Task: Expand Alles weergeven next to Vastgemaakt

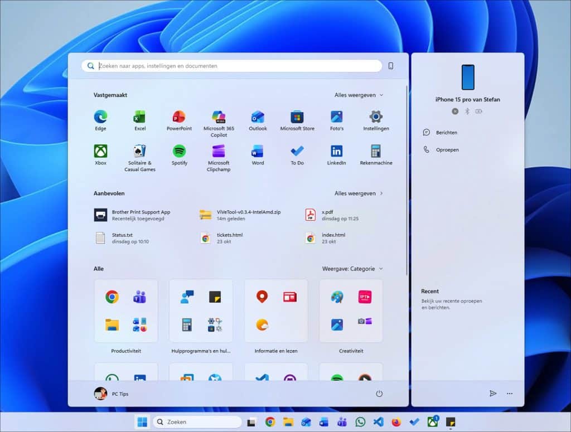Action: (357, 95)
